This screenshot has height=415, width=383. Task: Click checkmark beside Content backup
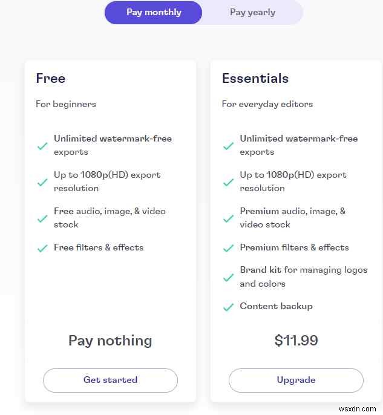tap(228, 307)
